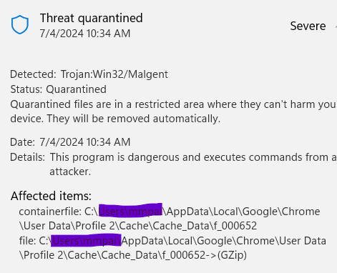Click the date value after Date: label
The width and height of the screenshot is (337, 273).
pyautogui.click(x=85, y=142)
